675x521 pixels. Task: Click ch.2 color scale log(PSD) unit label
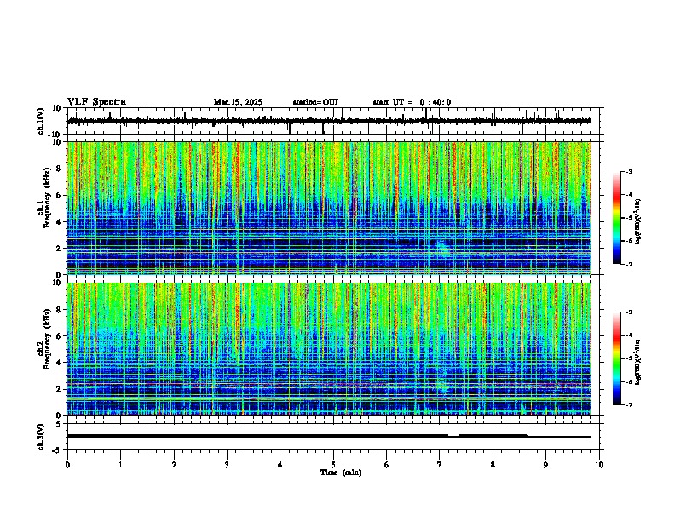(638, 362)
